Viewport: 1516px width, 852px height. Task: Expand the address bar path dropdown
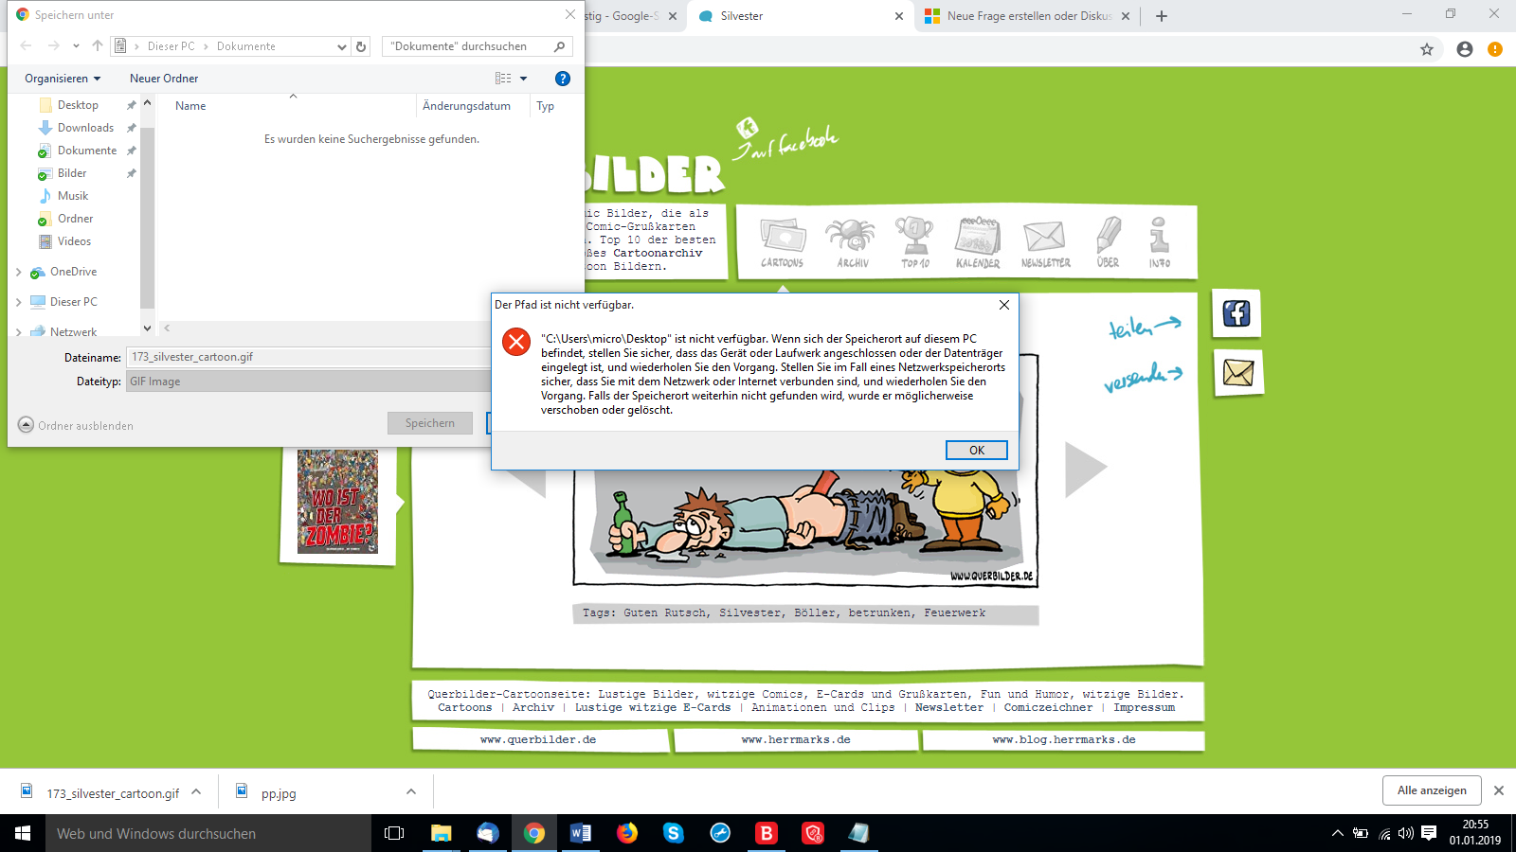click(x=342, y=46)
